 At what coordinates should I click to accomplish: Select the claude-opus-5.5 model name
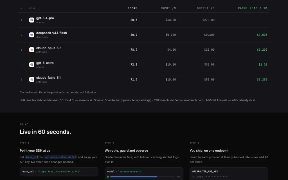[x=49, y=48]
